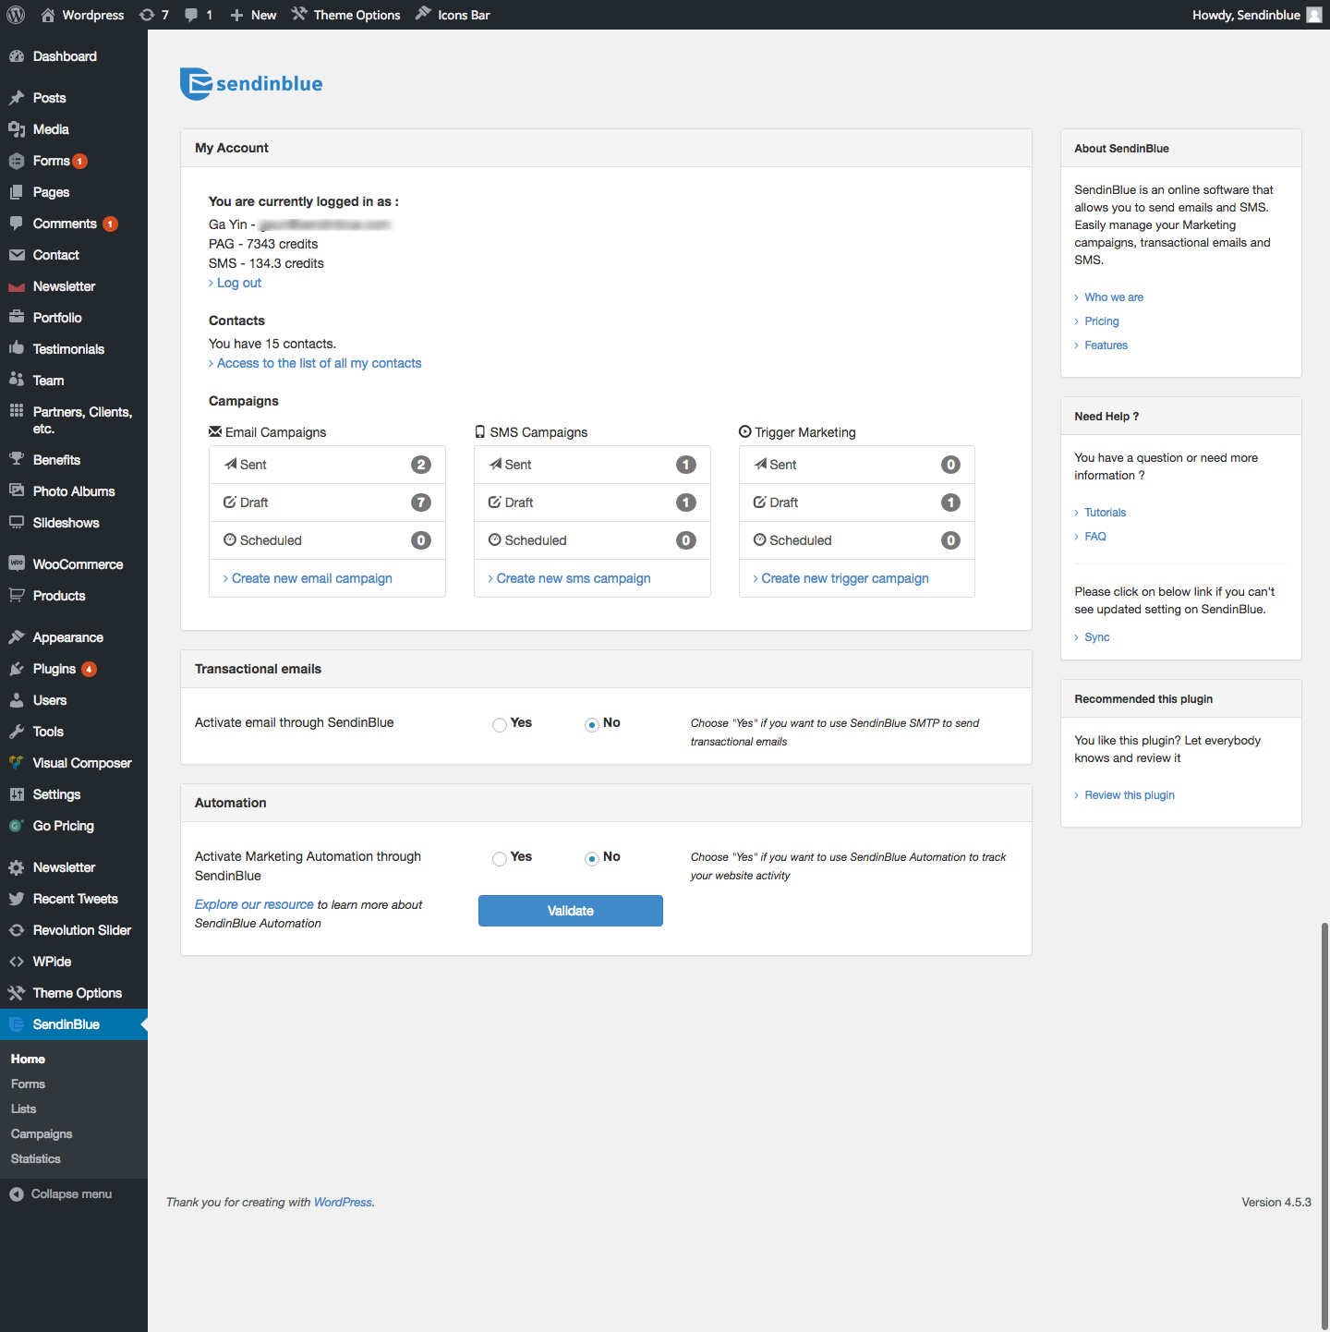This screenshot has height=1332, width=1330.
Task: Open the Lists submenu under SendinBlue
Action: tap(24, 1109)
